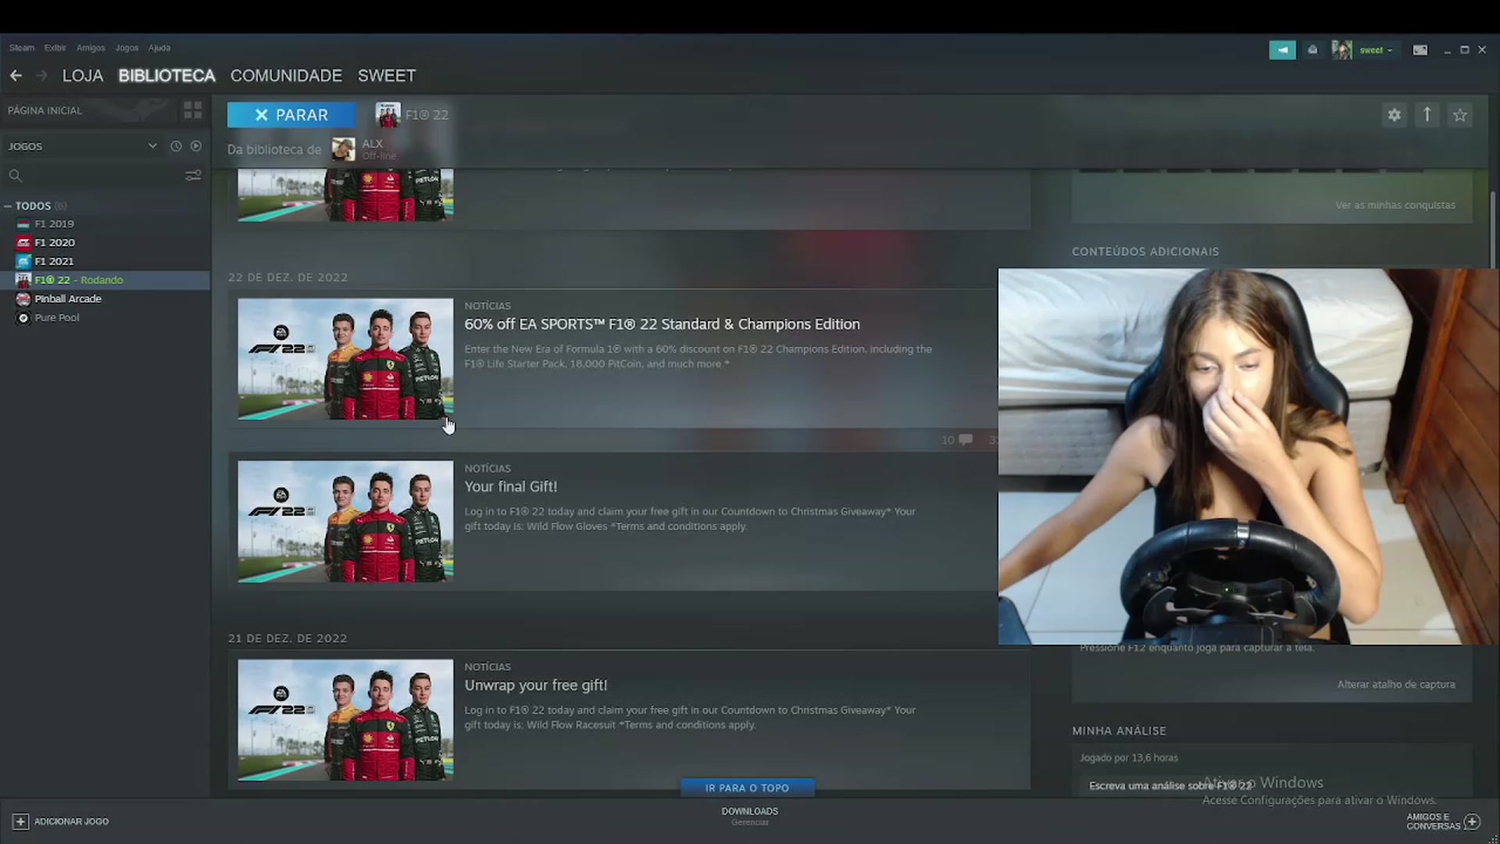Viewport: 1500px width, 844px height.
Task: Open the sweet account dropdown
Action: [x=1376, y=50]
